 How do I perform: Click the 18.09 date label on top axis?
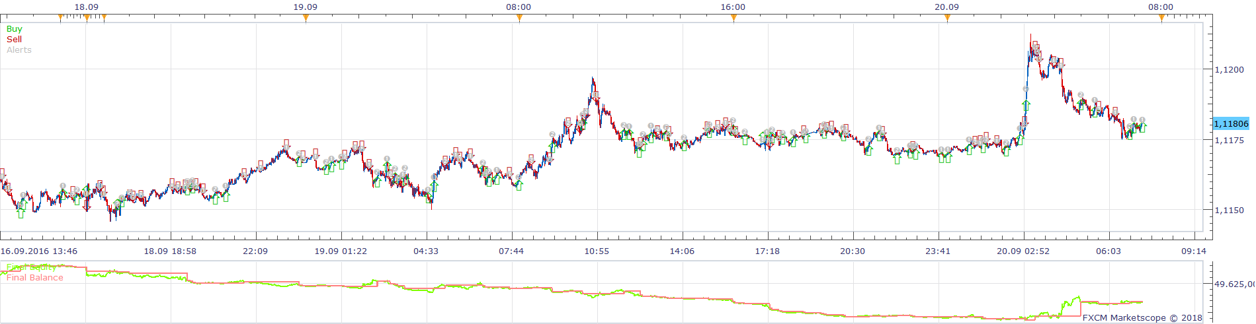[87, 7]
